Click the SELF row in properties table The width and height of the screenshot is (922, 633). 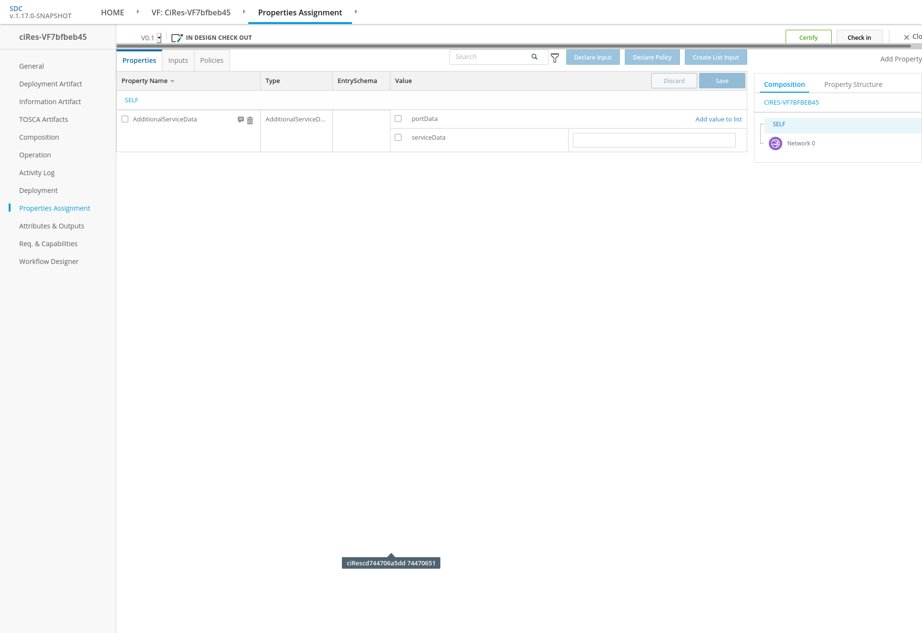click(x=431, y=100)
